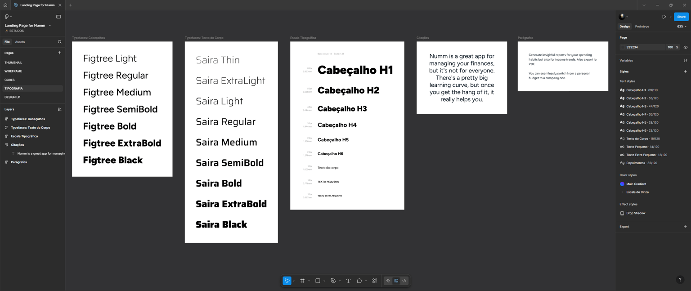Switch to Draw mode in toolbar
The image size is (691, 291).
click(388, 281)
